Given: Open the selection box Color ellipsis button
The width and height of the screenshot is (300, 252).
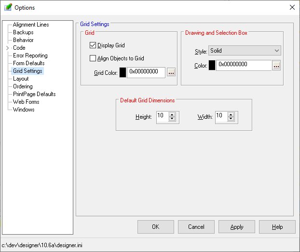Looking at the screenshot, I should [276, 66].
